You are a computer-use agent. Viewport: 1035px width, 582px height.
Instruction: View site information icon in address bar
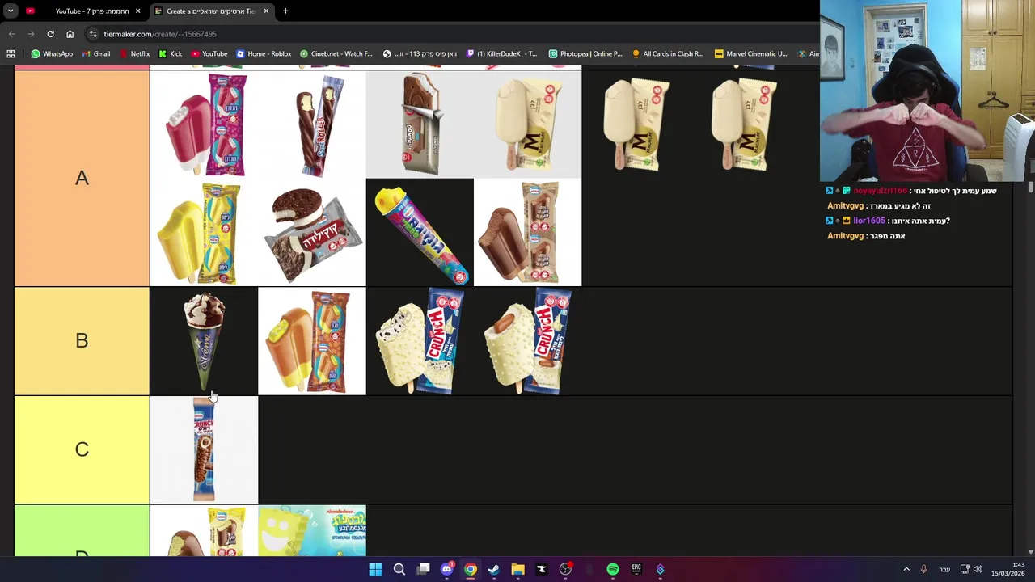click(94, 34)
